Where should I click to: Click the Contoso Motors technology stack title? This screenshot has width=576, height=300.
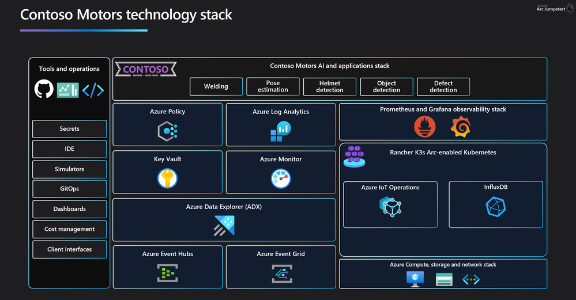tap(126, 15)
